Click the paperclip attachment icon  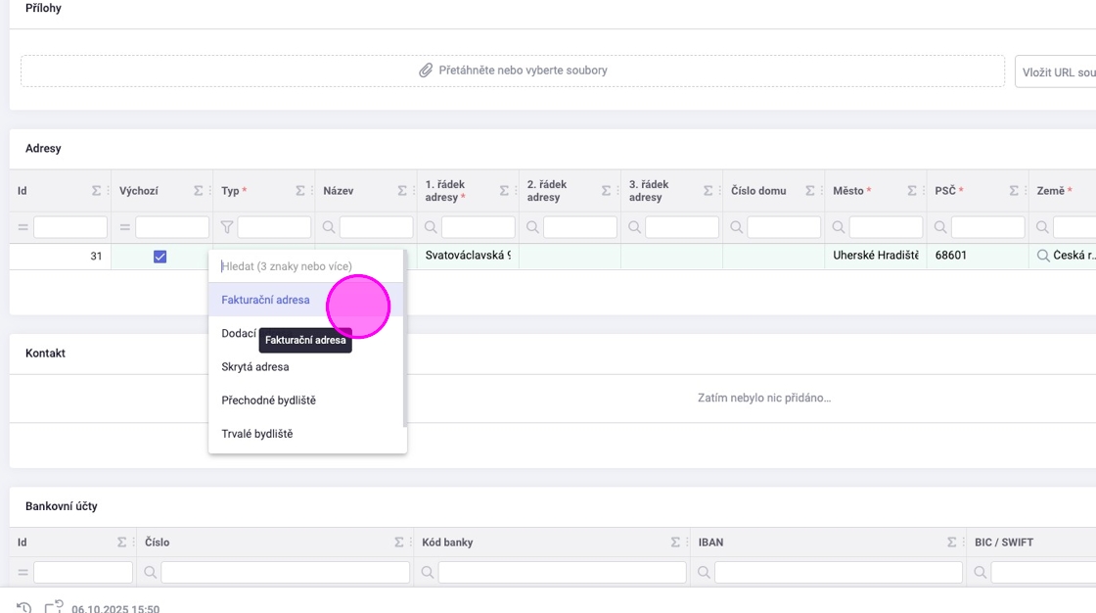tap(426, 71)
